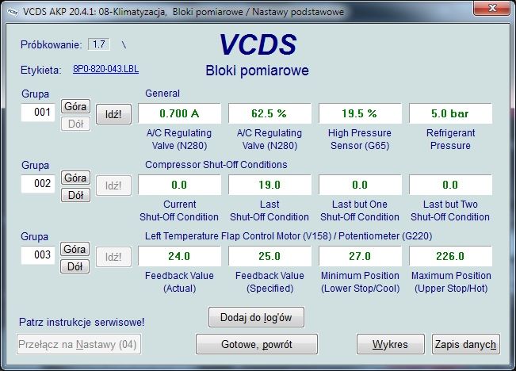The height and width of the screenshot is (371, 516).
Task: Click Góra next to group 003
Action: pos(75,249)
